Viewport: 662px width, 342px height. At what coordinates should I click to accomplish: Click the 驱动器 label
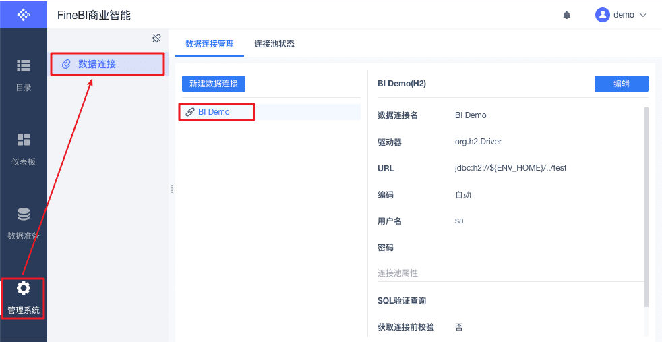[389, 142]
